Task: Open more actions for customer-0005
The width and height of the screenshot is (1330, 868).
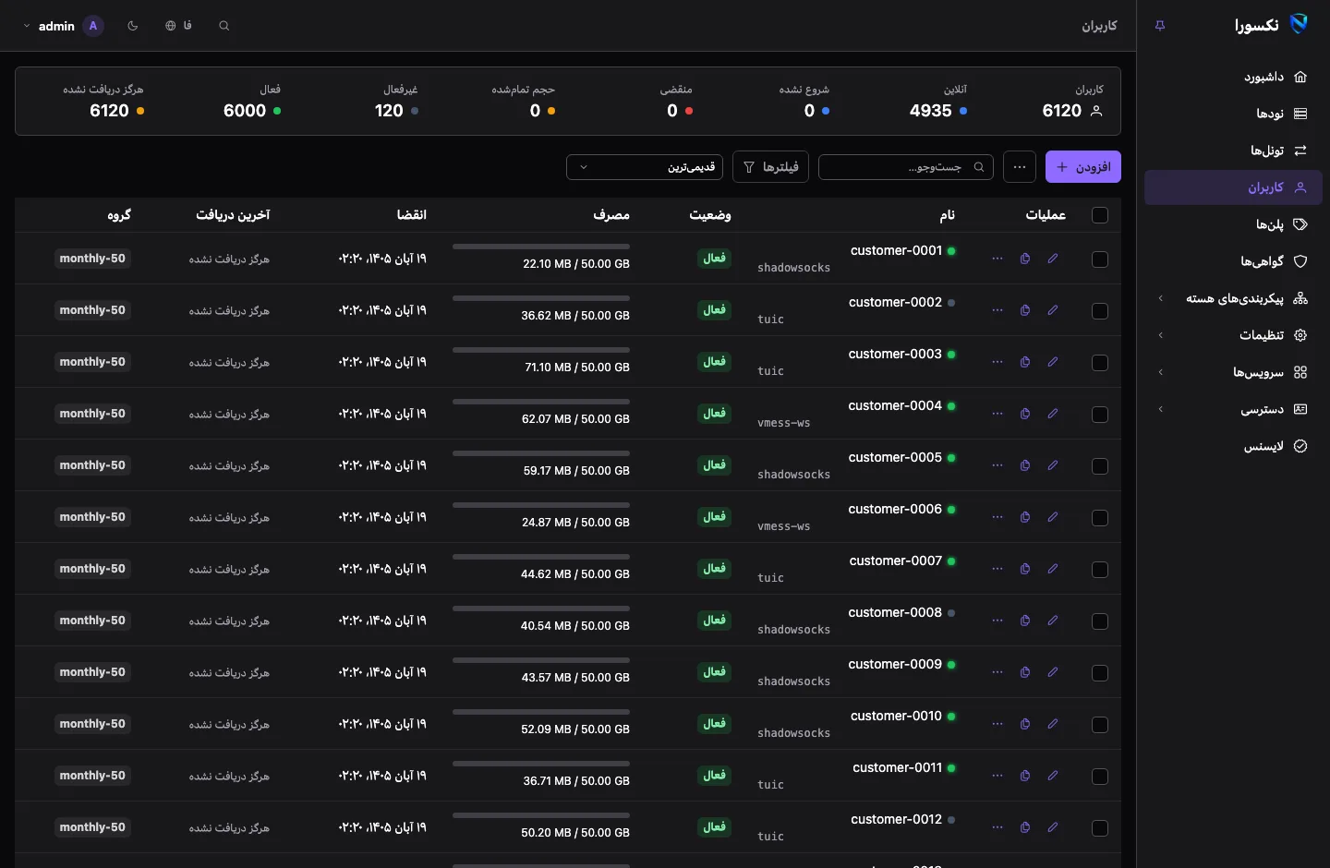Action: tap(997, 465)
